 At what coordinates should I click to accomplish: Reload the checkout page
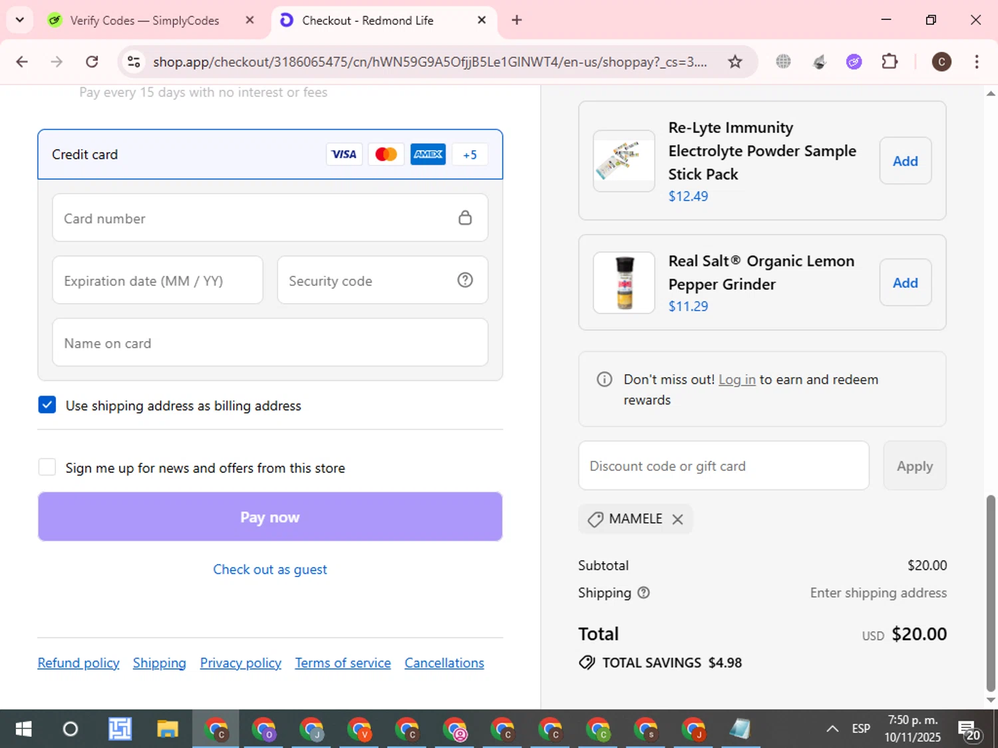click(92, 62)
